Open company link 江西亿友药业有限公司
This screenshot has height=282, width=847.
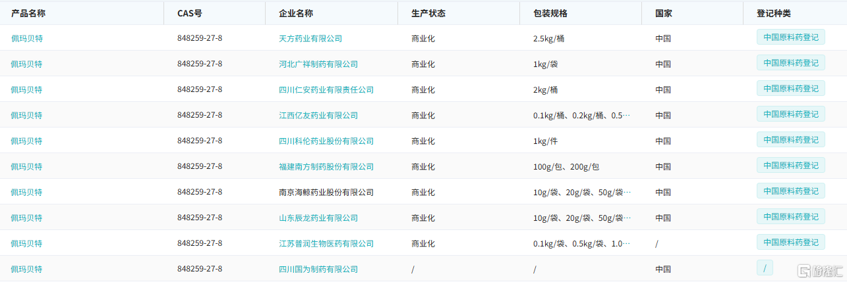click(318, 115)
